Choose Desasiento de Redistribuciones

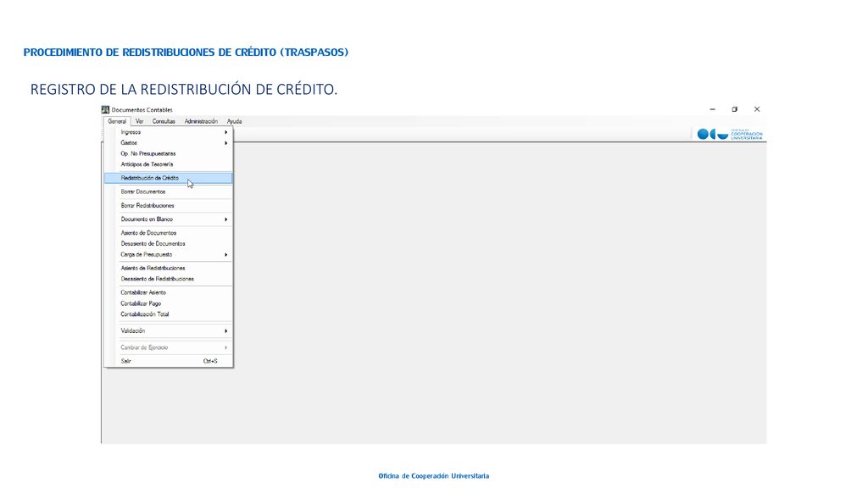[x=169, y=279]
